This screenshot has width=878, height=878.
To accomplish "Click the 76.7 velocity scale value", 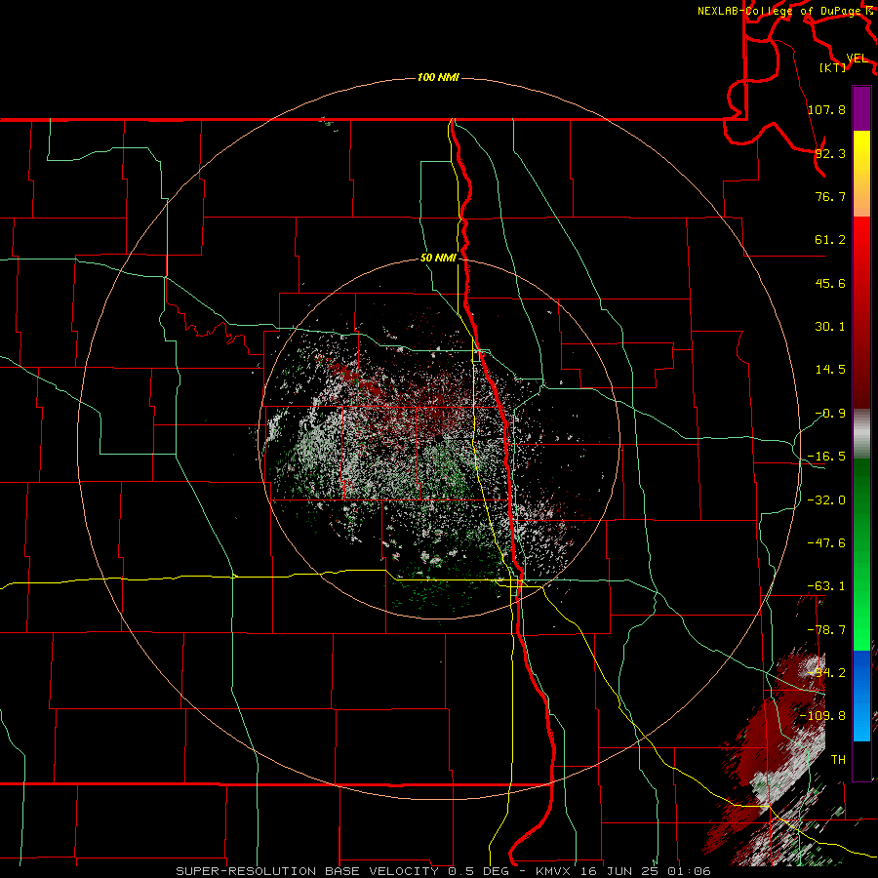I will [830, 196].
